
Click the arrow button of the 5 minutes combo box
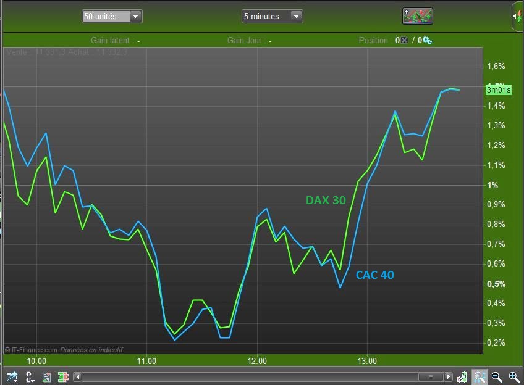pos(296,16)
